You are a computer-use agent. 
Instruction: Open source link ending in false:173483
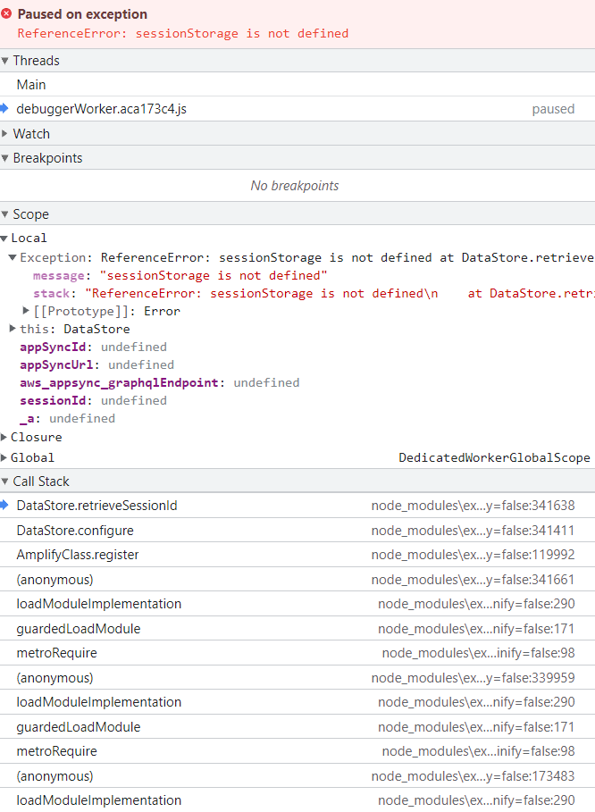click(x=473, y=776)
